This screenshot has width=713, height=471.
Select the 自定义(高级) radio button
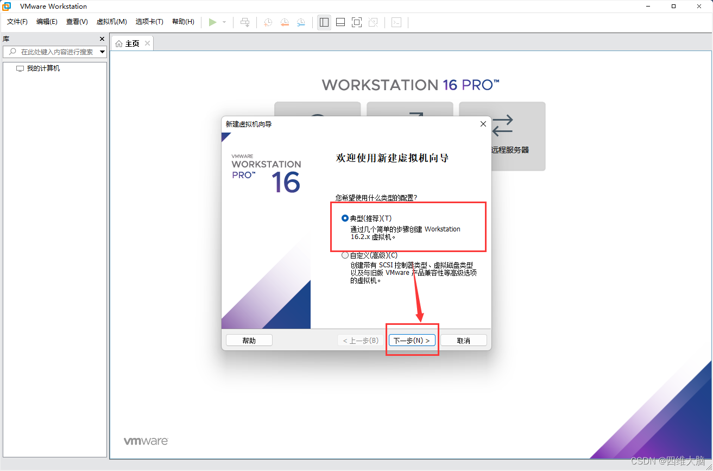point(345,255)
